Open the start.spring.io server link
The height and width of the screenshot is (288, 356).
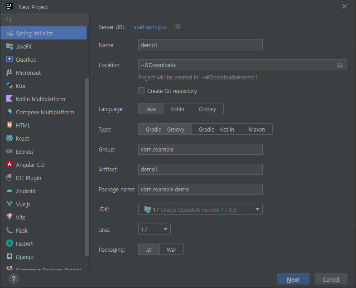click(150, 27)
